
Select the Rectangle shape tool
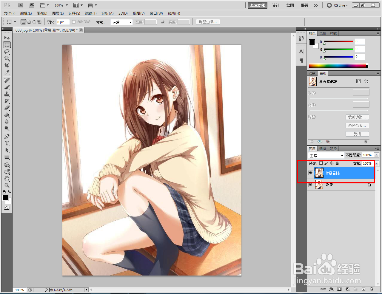click(7, 157)
